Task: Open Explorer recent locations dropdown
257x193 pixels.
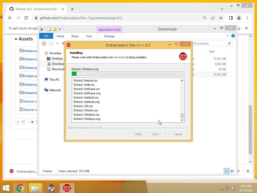Action: [57, 43]
